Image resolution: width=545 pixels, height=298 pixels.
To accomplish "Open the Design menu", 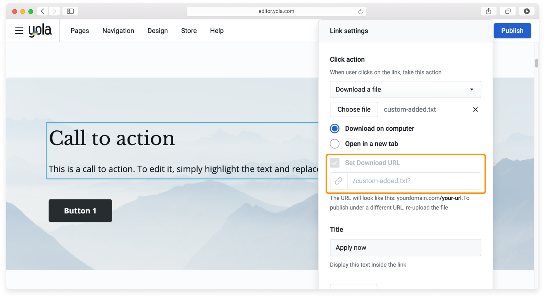I will [x=157, y=31].
